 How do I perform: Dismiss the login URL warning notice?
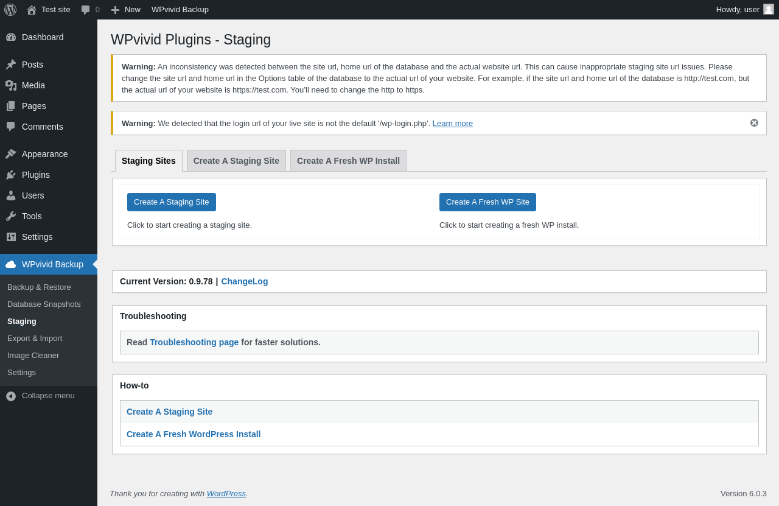point(754,123)
